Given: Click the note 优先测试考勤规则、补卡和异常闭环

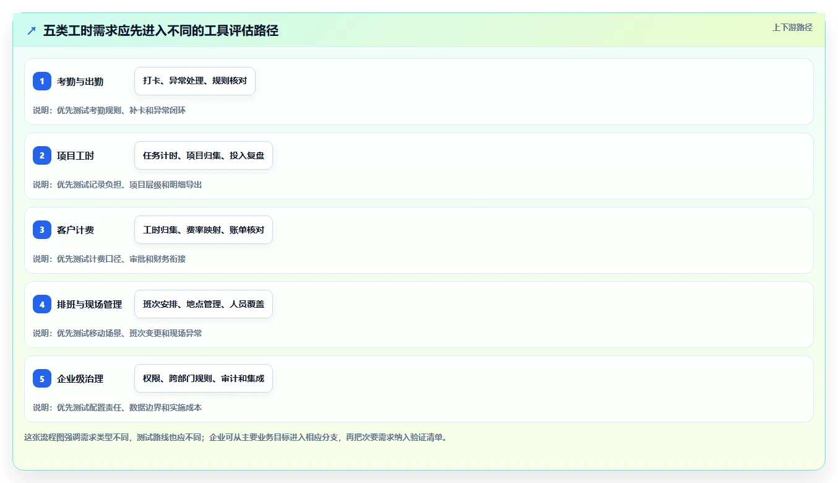Looking at the screenshot, I should coord(121,110).
